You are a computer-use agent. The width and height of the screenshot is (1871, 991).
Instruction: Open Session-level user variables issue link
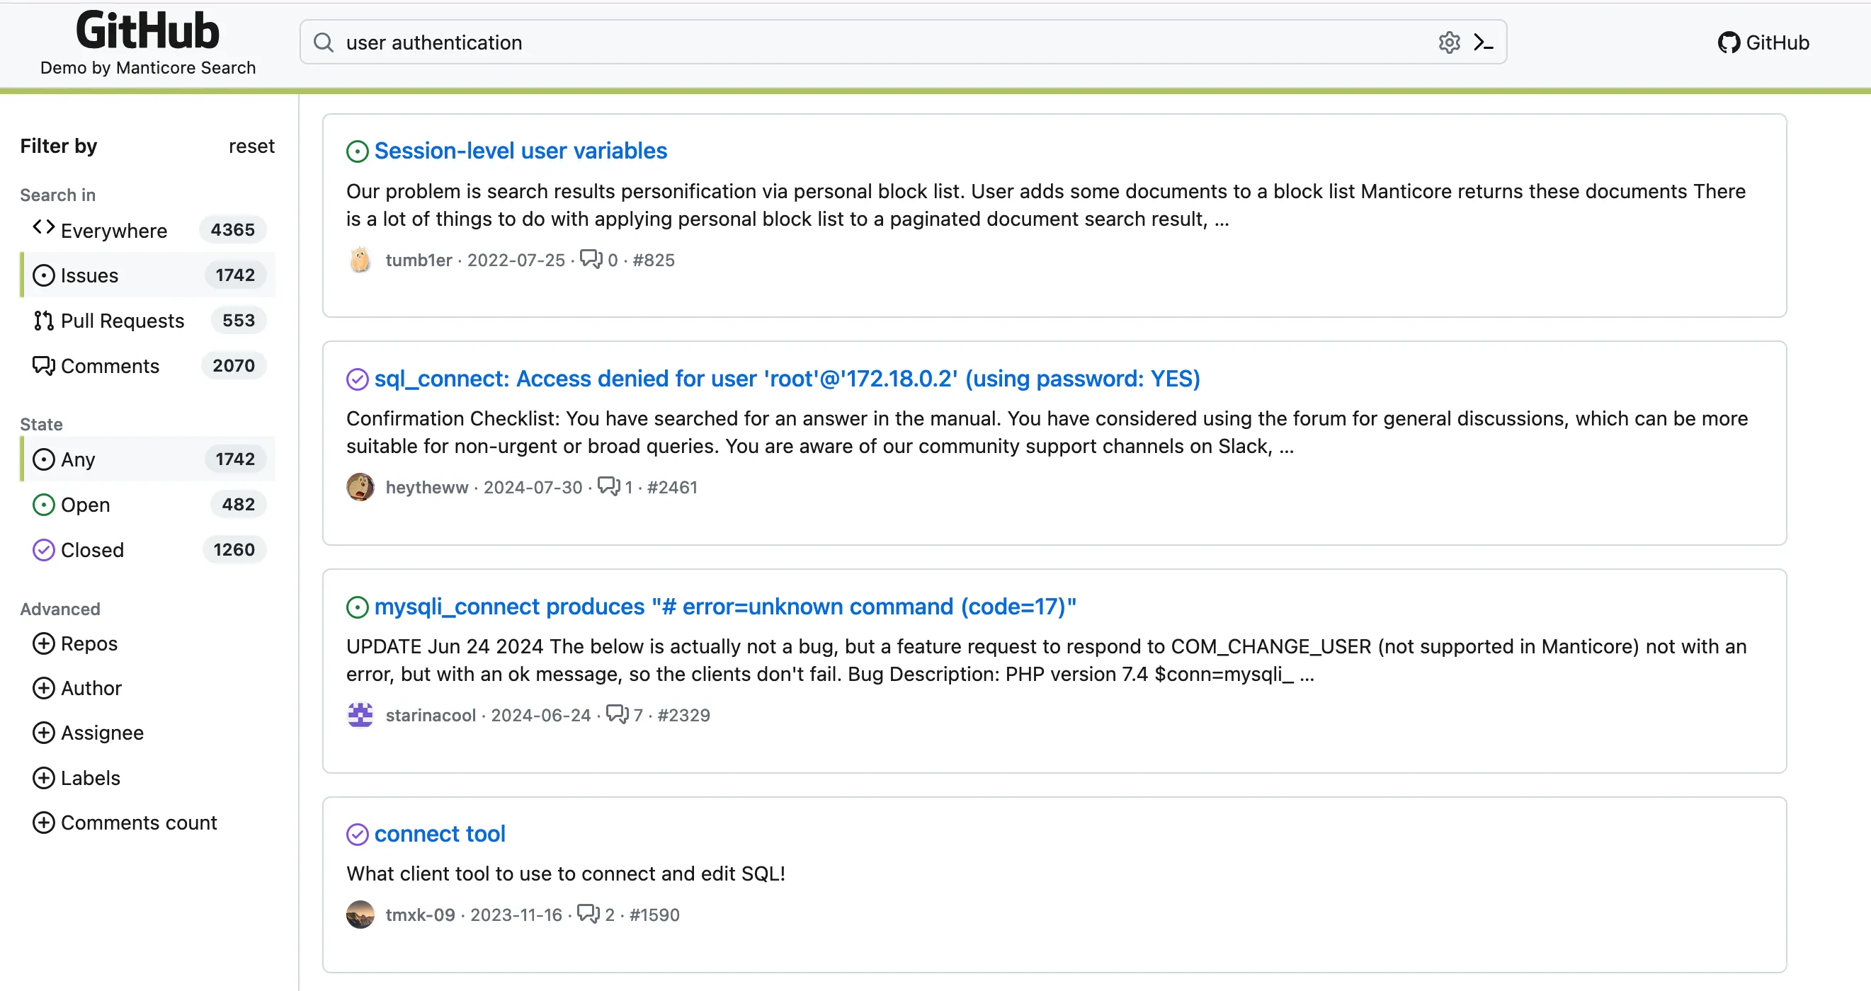click(521, 149)
